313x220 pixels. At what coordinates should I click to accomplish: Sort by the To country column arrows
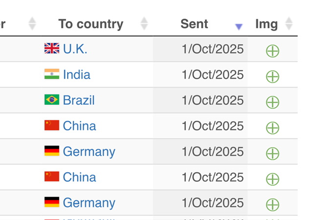tap(144, 23)
